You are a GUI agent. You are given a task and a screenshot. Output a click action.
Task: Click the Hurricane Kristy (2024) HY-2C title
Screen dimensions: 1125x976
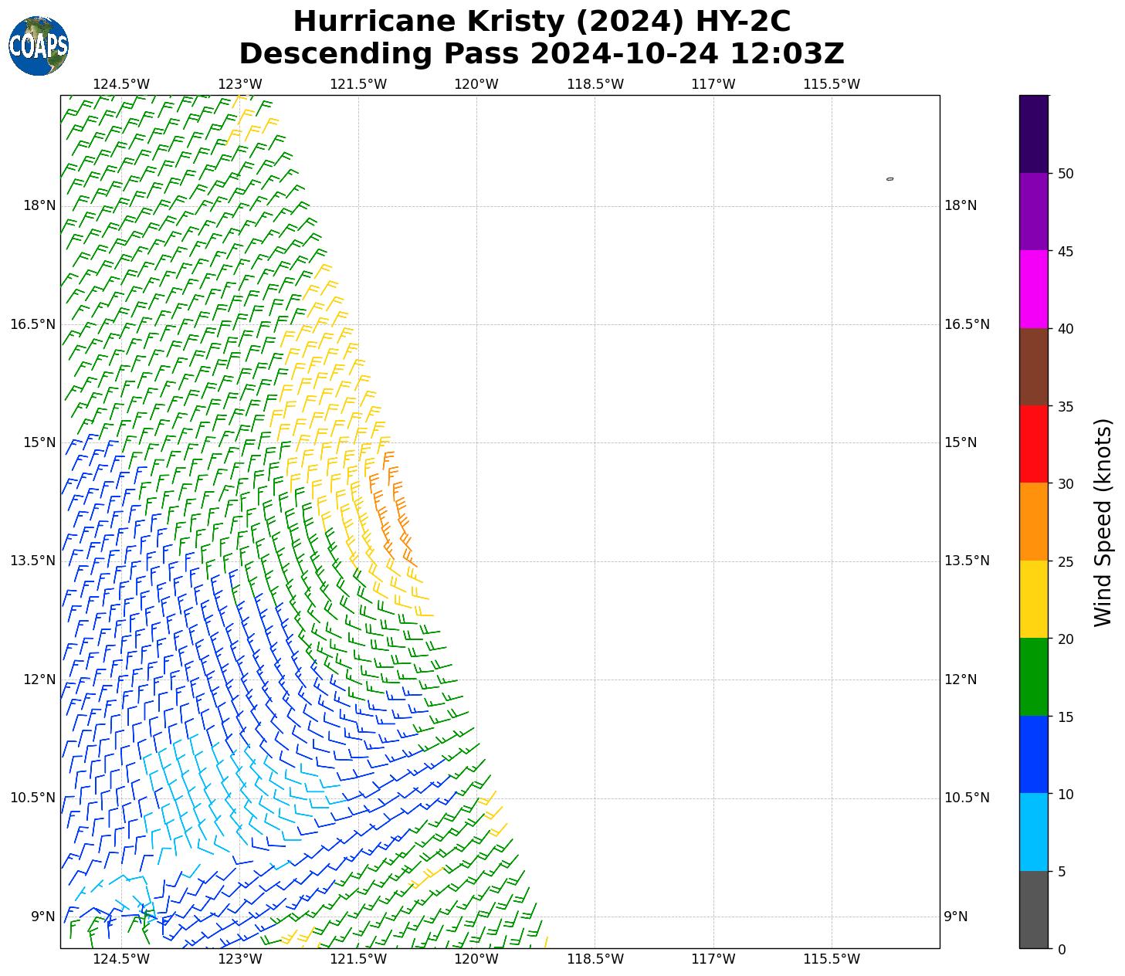coord(541,21)
